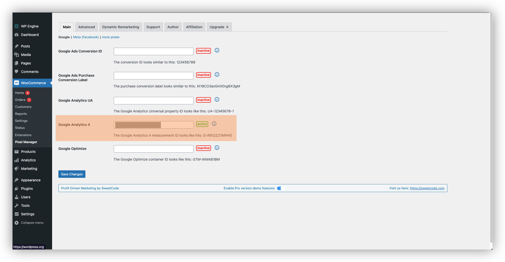The image size is (505, 262).
Task: Open the Media library icon
Action: [17, 55]
